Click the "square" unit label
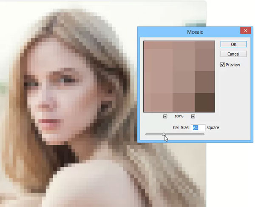The height and width of the screenshot is (207, 255). click(x=213, y=128)
